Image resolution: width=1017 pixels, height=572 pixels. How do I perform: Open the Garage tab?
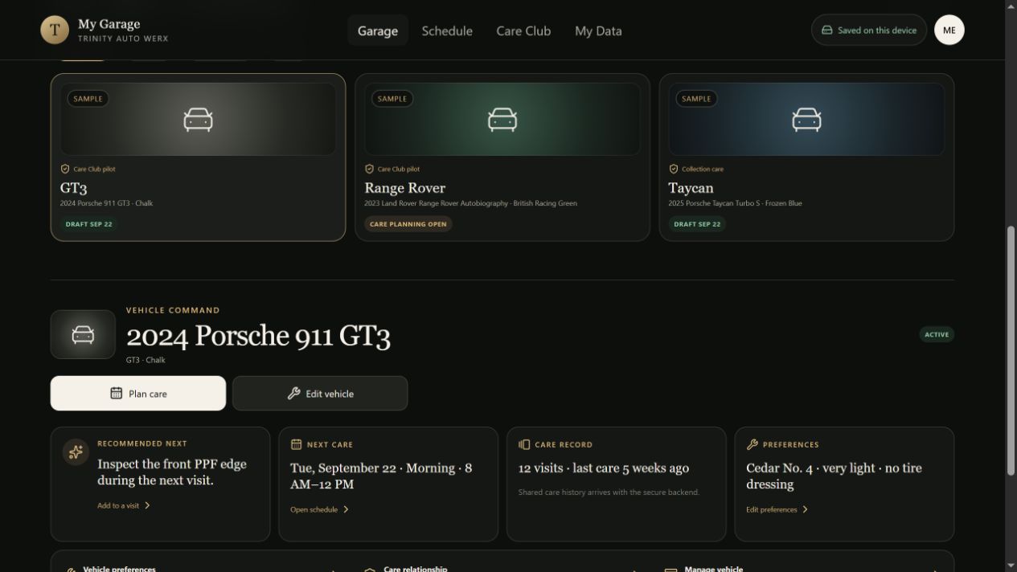(x=378, y=31)
